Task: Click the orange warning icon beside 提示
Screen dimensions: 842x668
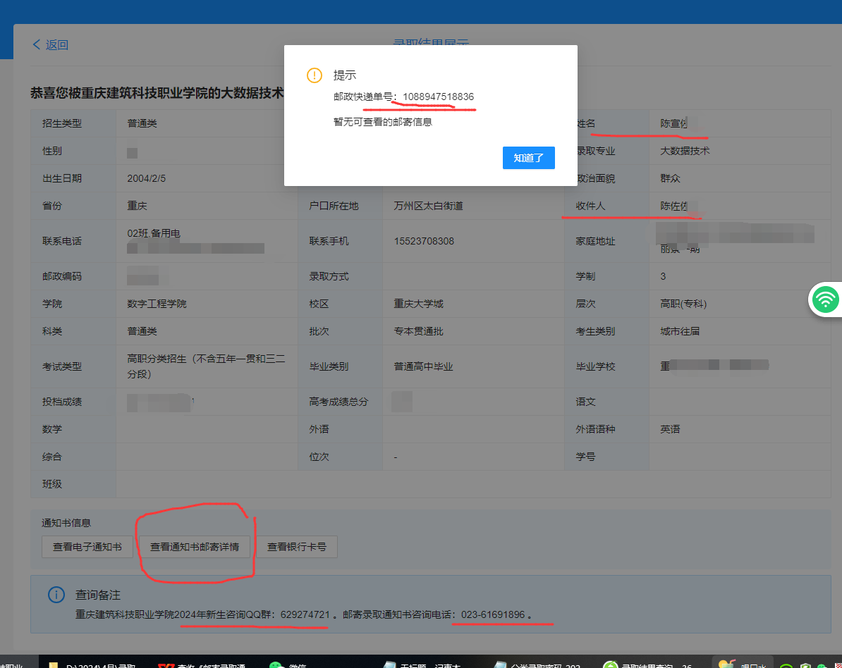Action: pyautogui.click(x=314, y=75)
